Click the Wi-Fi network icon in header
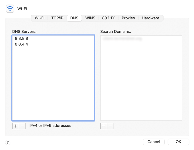Screen dimensions: 194x150 pos(10,9)
